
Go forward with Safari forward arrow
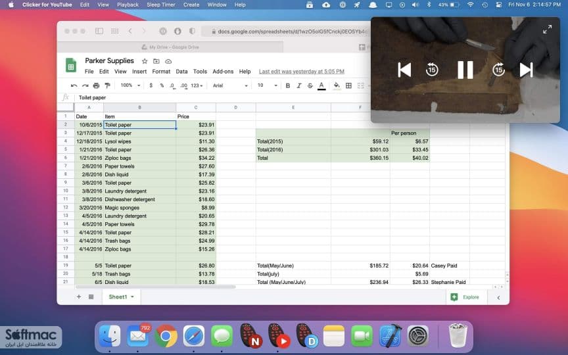pos(144,31)
